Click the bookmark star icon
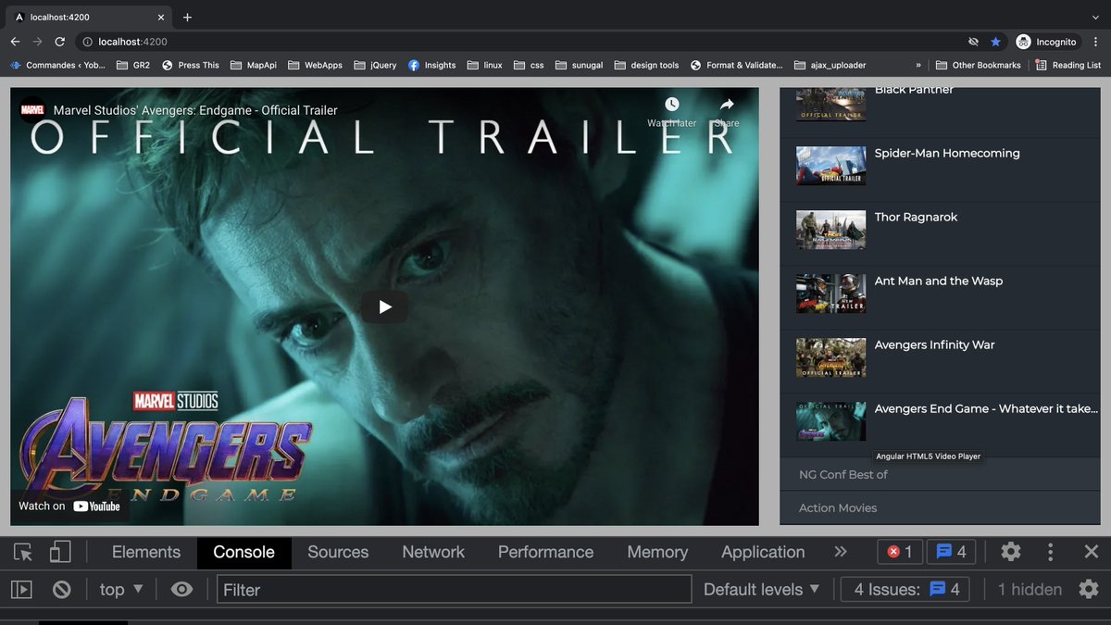Screen dimensions: 1111x625 coord(995,42)
